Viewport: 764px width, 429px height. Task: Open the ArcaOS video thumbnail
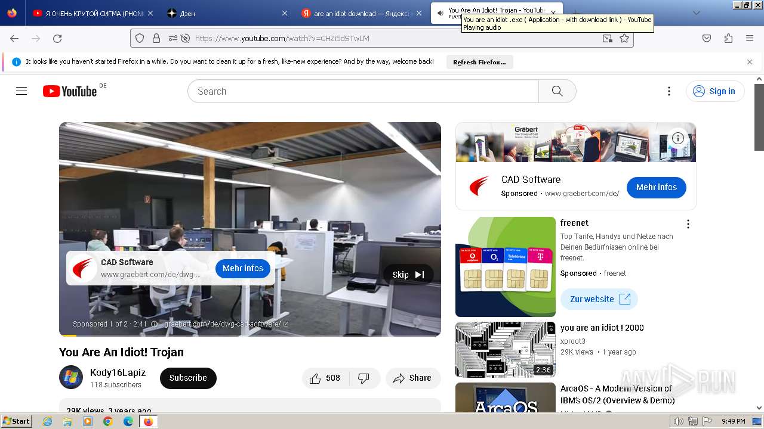[x=506, y=397]
